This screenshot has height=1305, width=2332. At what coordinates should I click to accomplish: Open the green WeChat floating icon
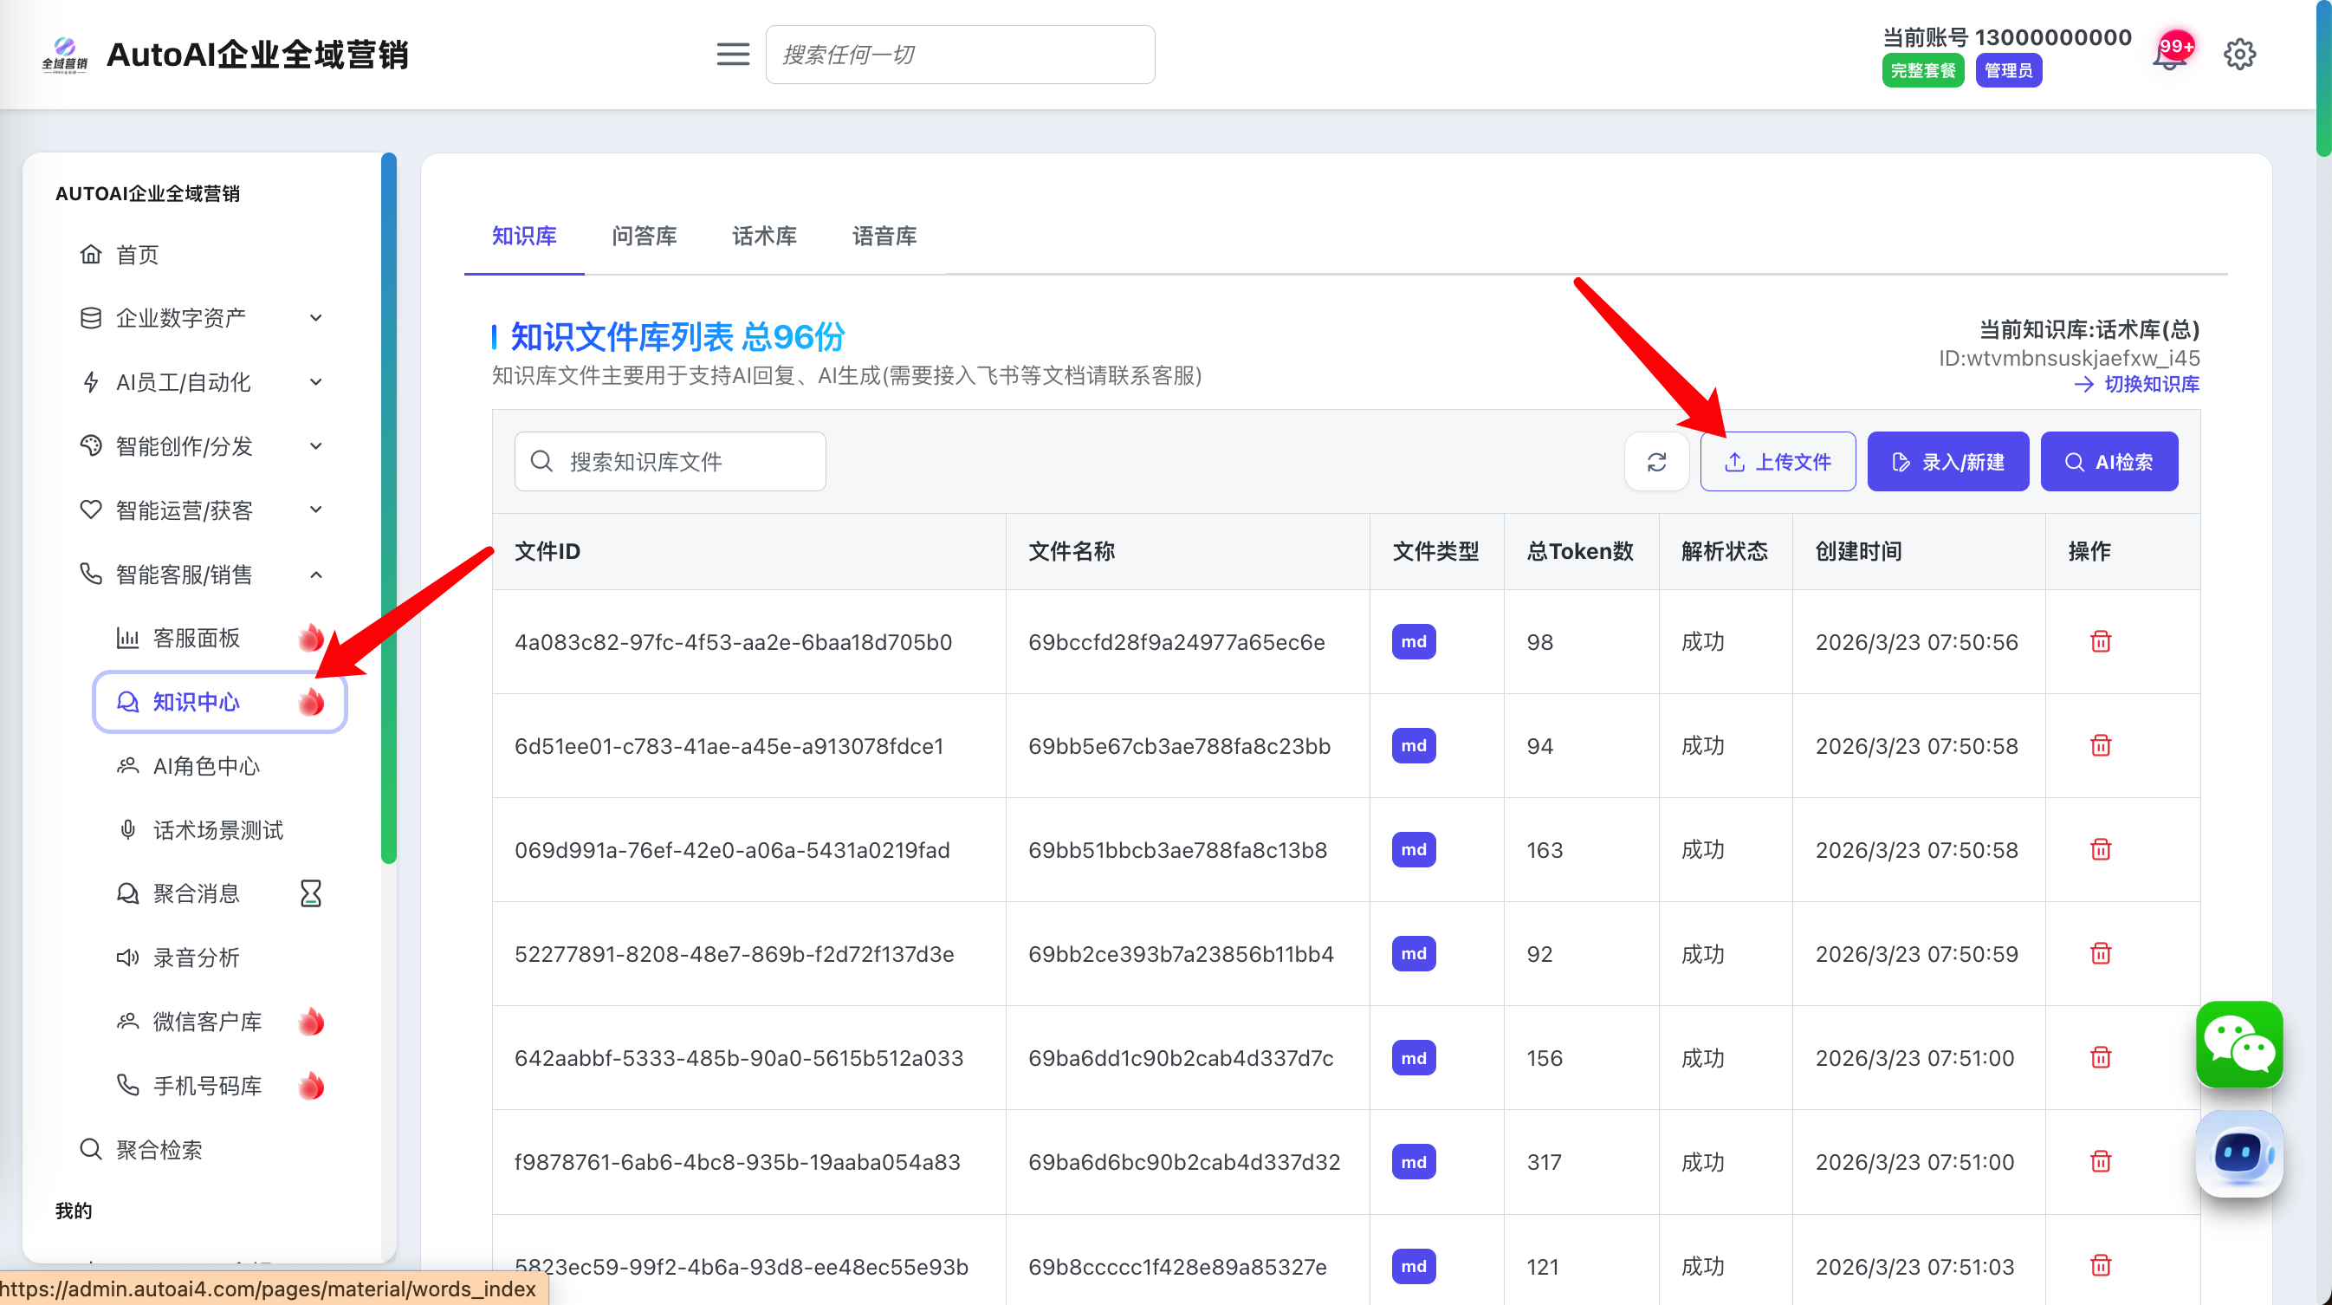[2238, 1044]
